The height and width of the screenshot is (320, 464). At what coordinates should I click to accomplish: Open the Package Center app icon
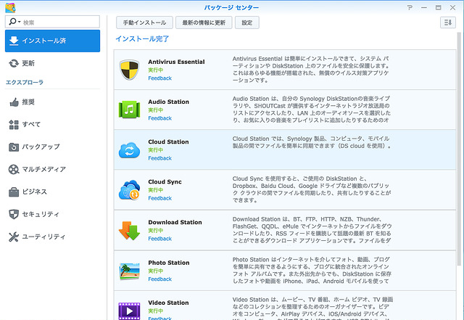(10, 8)
